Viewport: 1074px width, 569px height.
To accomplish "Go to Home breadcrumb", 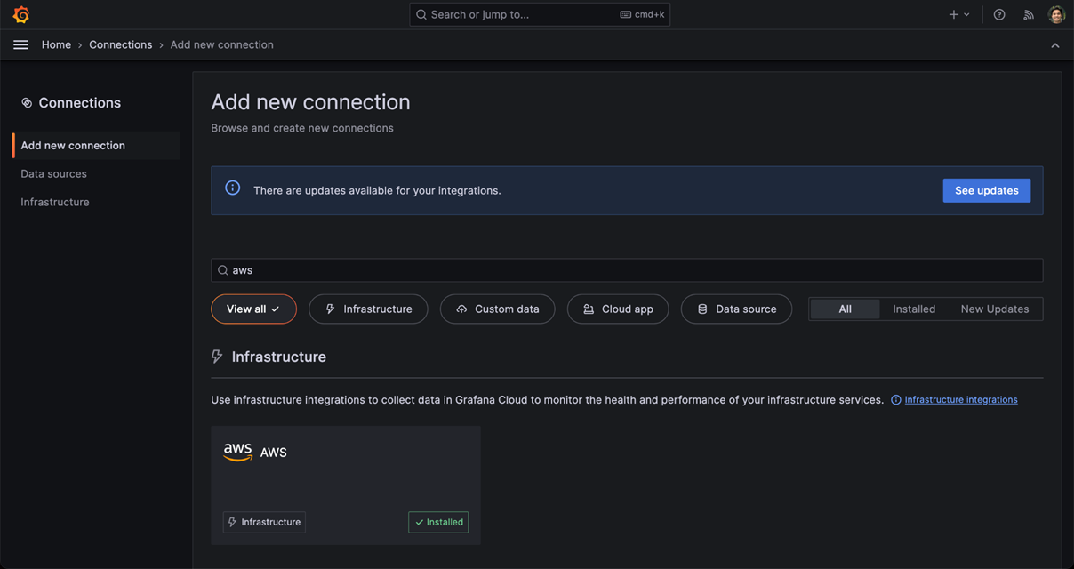I will (56, 44).
